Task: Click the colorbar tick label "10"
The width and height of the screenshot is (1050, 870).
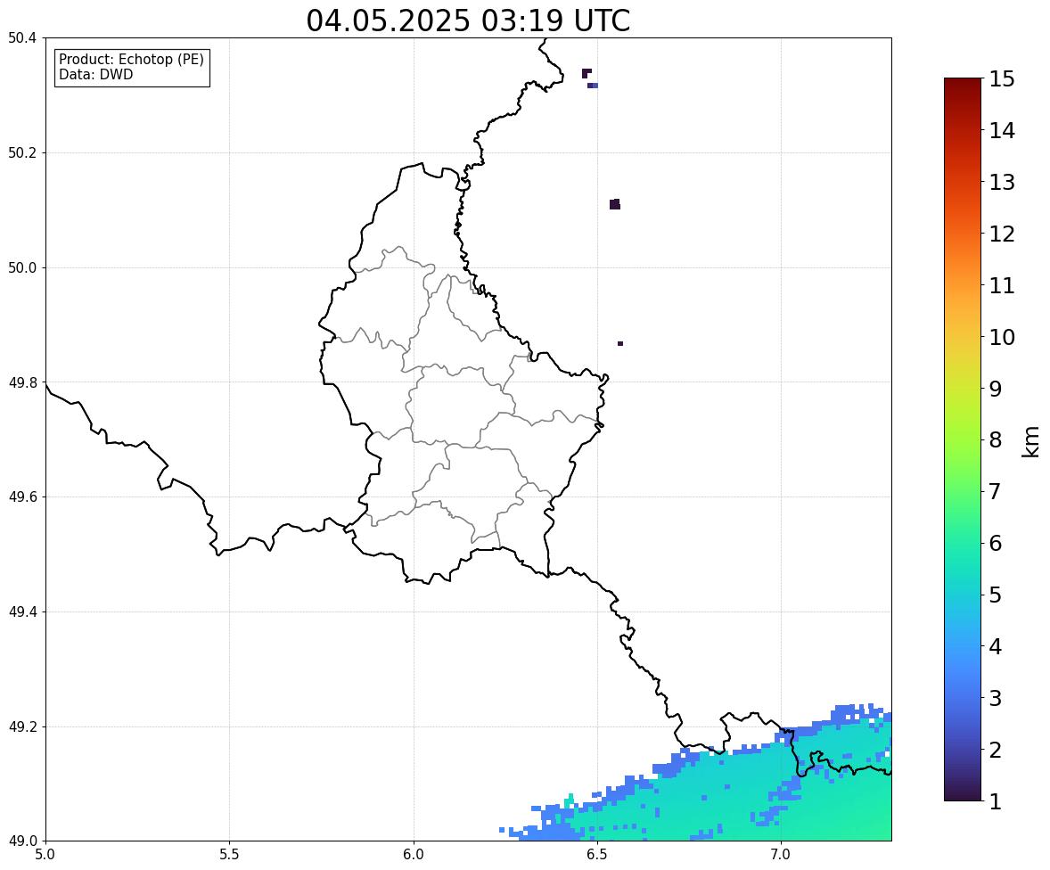Action: point(1002,337)
